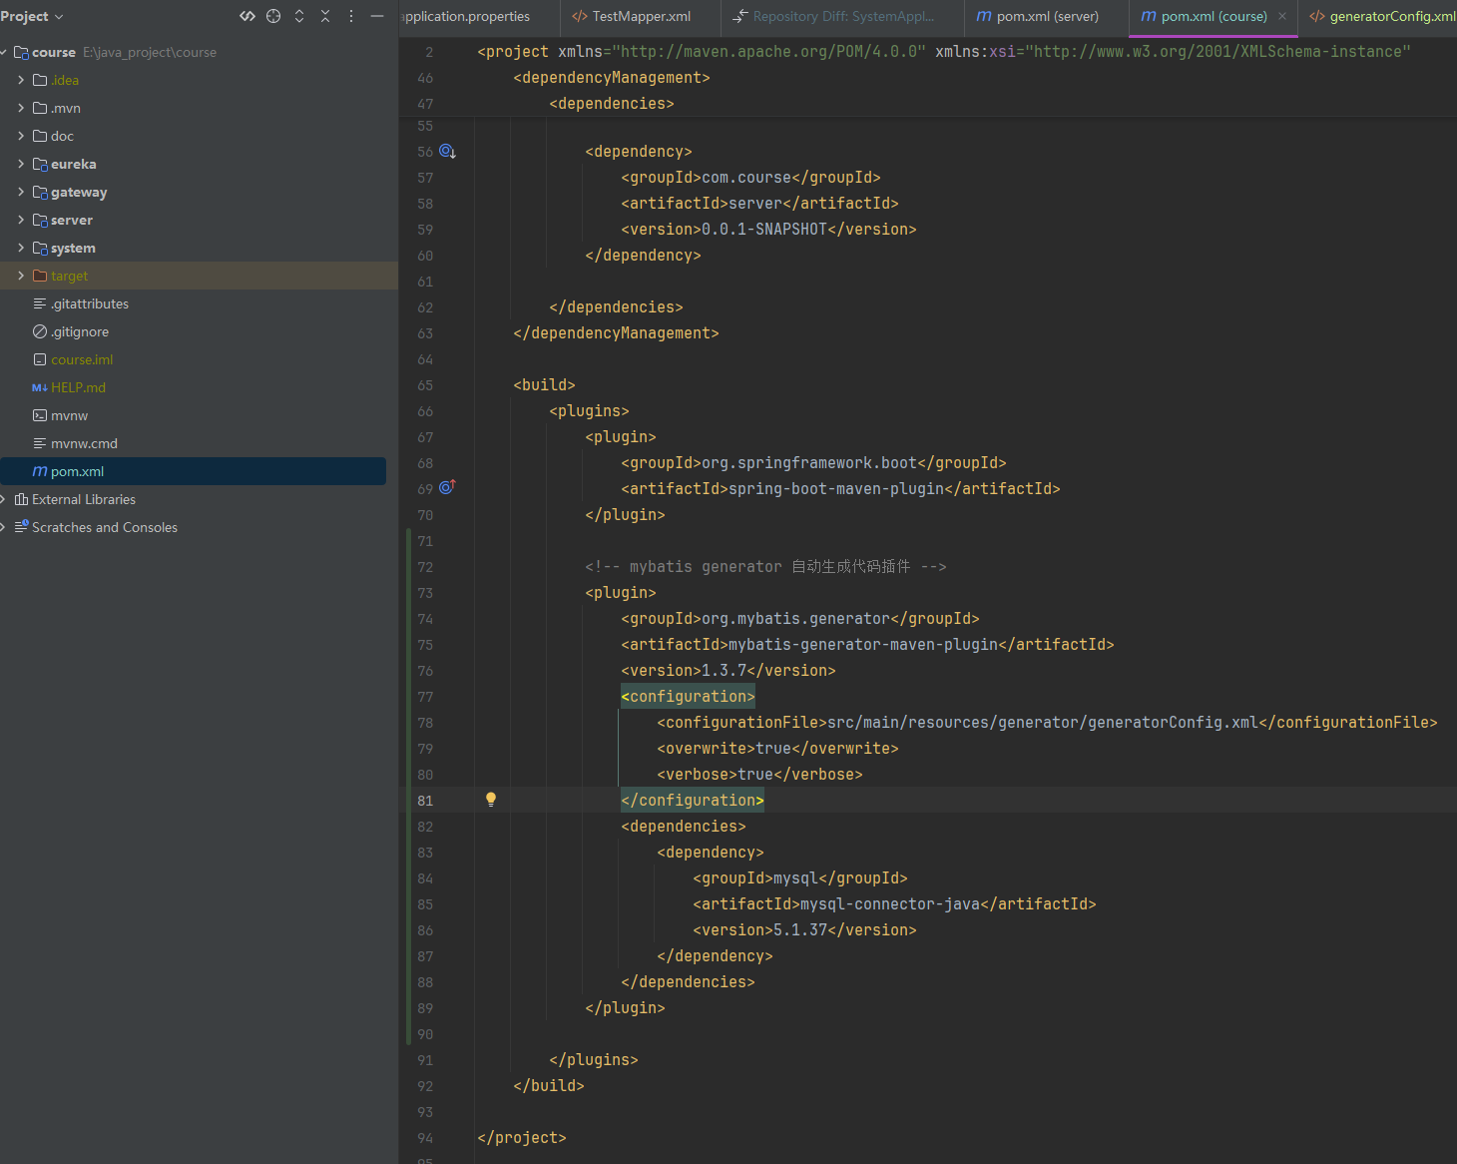Click <dependencyManagement> sticky header line
1457x1164 pixels.
[x=612, y=78]
